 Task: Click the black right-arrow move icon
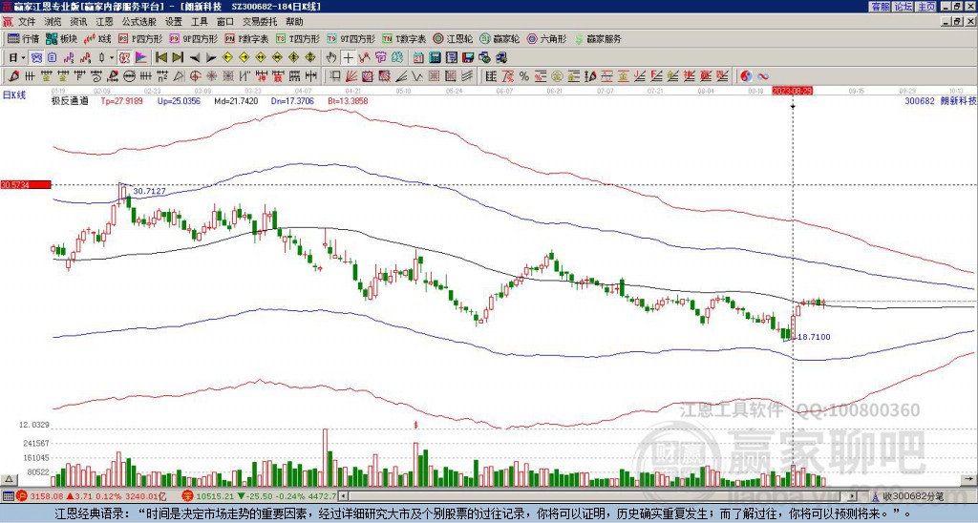pyautogui.click(x=211, y=58)
